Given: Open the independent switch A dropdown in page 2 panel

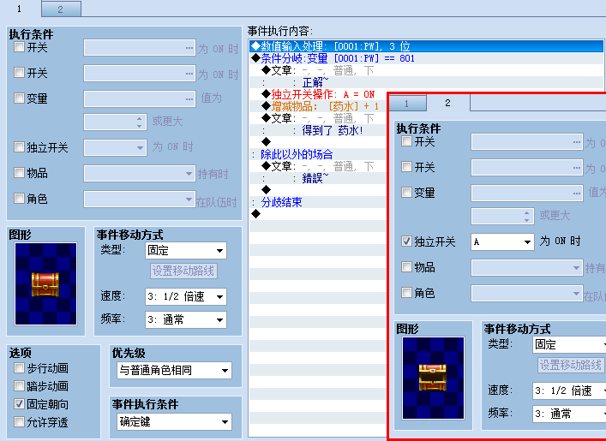Looking at the screenshot, I should pyautogui.click(x=502, y=241).
